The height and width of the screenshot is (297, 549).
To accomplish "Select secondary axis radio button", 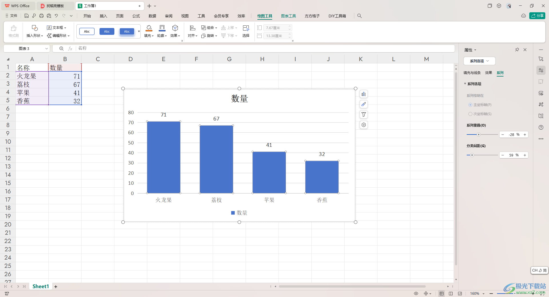I will click(x=470, y=114).
